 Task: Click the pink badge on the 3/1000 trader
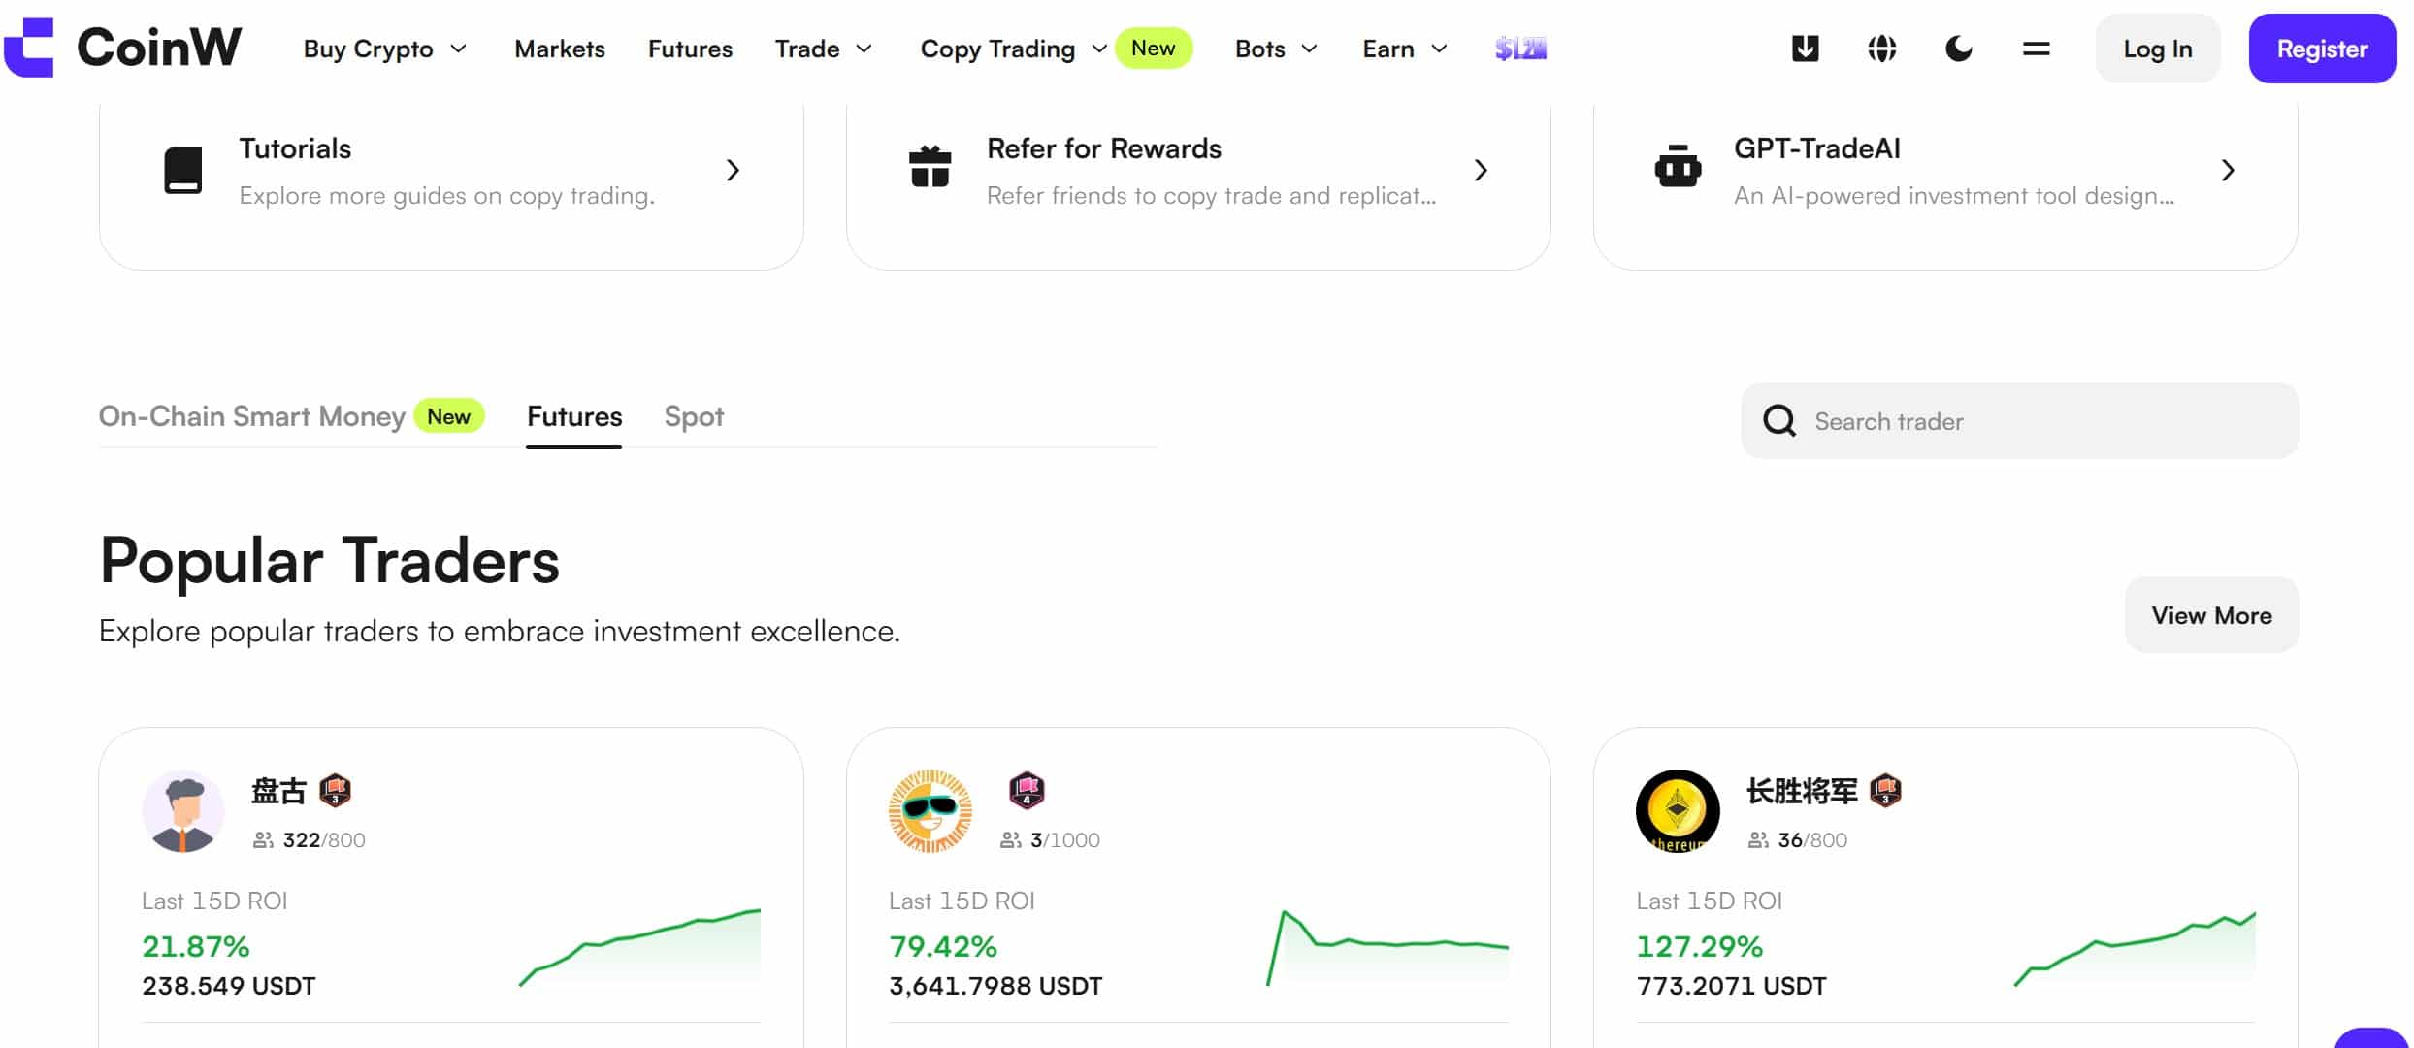click(x=1027, y=791)
